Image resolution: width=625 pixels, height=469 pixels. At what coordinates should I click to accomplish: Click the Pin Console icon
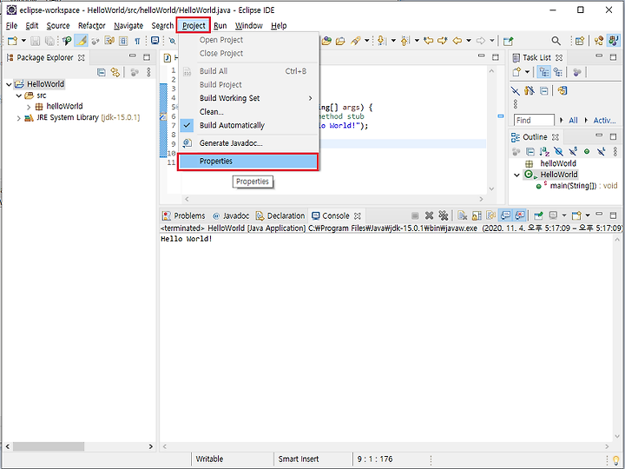point(538,215)
